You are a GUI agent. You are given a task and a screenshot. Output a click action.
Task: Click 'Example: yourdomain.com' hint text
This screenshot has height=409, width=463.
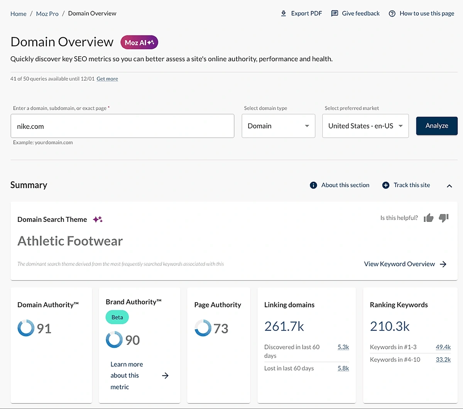43,142
